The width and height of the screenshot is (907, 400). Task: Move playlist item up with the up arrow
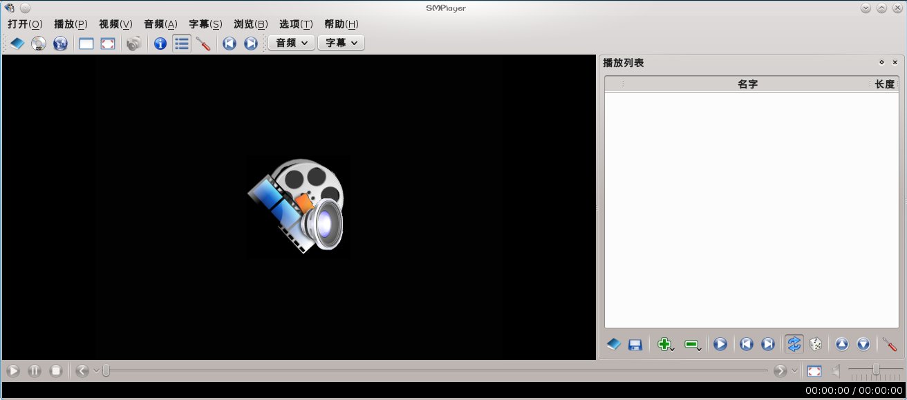pyautogui.click(x=842, y=344)
